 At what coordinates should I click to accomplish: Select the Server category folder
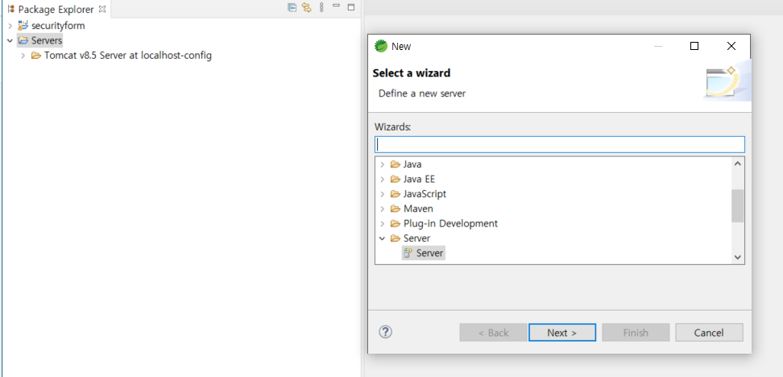[x=416, y=238]
